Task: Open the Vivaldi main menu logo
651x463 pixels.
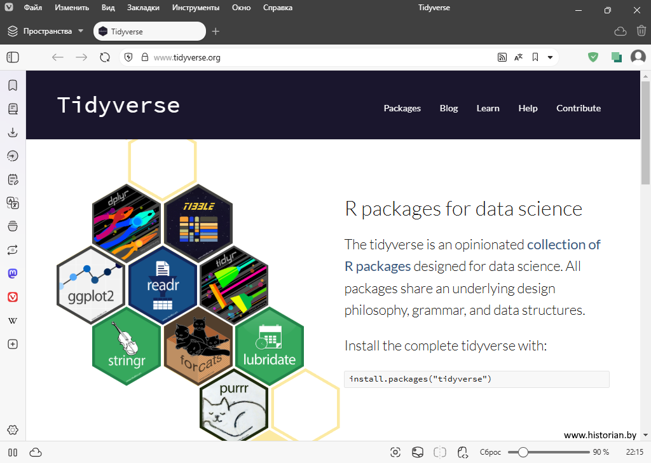Action: tap(10, 8)
